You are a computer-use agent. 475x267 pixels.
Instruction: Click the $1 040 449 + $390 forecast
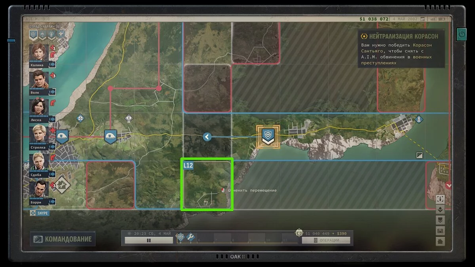pos(326,234)
